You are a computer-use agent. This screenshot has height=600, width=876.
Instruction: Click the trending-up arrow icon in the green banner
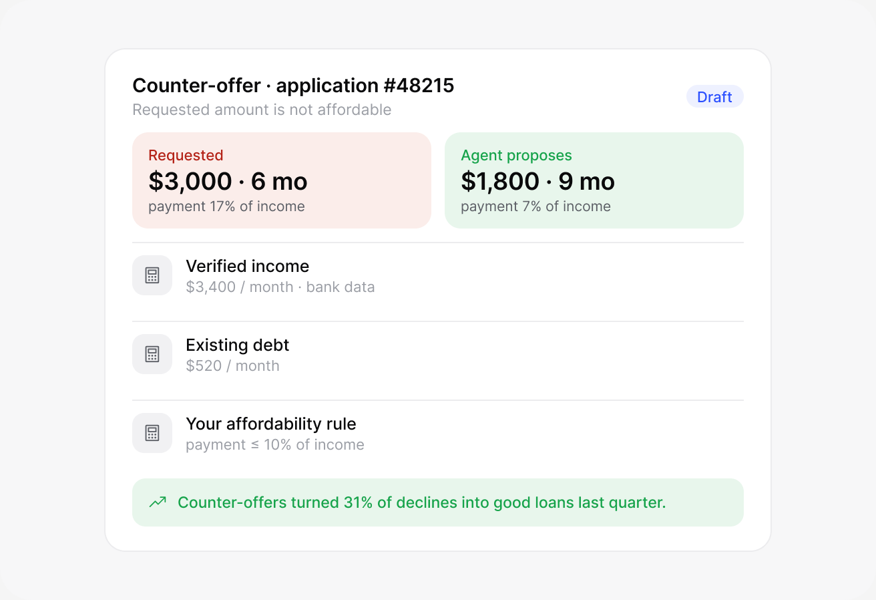click(158, 502)
